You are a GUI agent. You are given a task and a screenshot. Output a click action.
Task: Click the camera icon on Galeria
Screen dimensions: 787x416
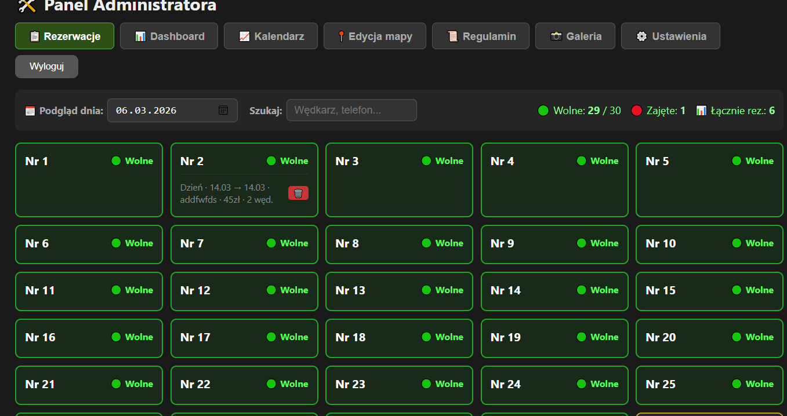click(556, 36)
